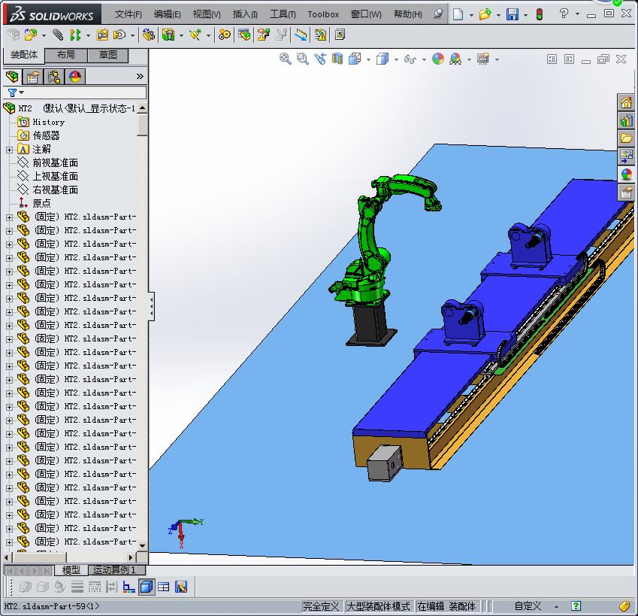Viewport: 638px width, 616px height.
Task: Activate the Section View tool
Action: click(337, 59)
